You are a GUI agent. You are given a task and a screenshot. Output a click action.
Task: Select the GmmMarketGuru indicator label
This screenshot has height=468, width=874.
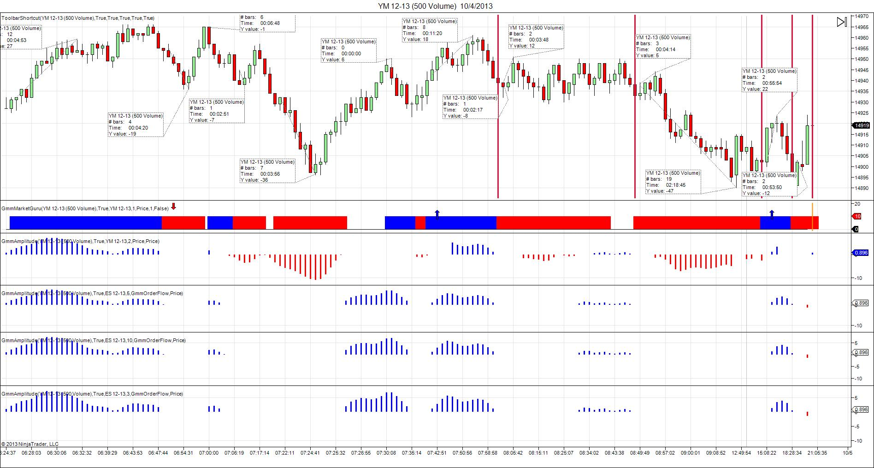point(85,208)
